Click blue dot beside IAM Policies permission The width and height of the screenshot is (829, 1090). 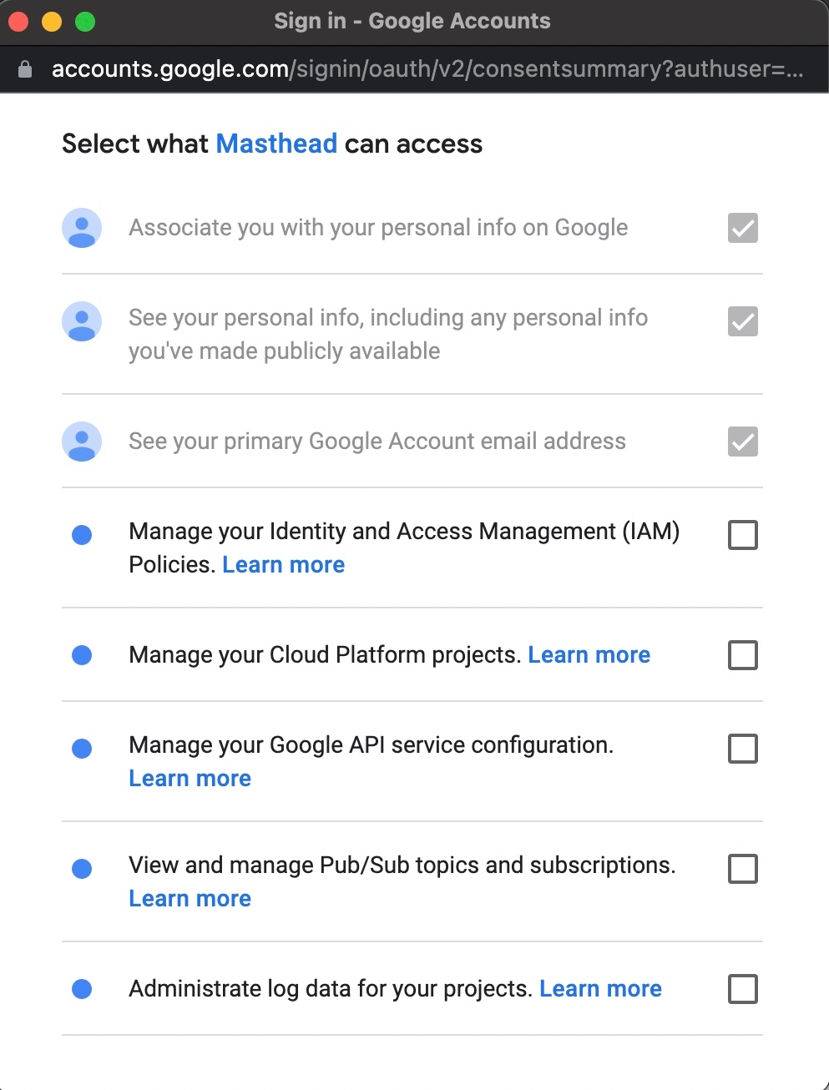pos(82,535)
